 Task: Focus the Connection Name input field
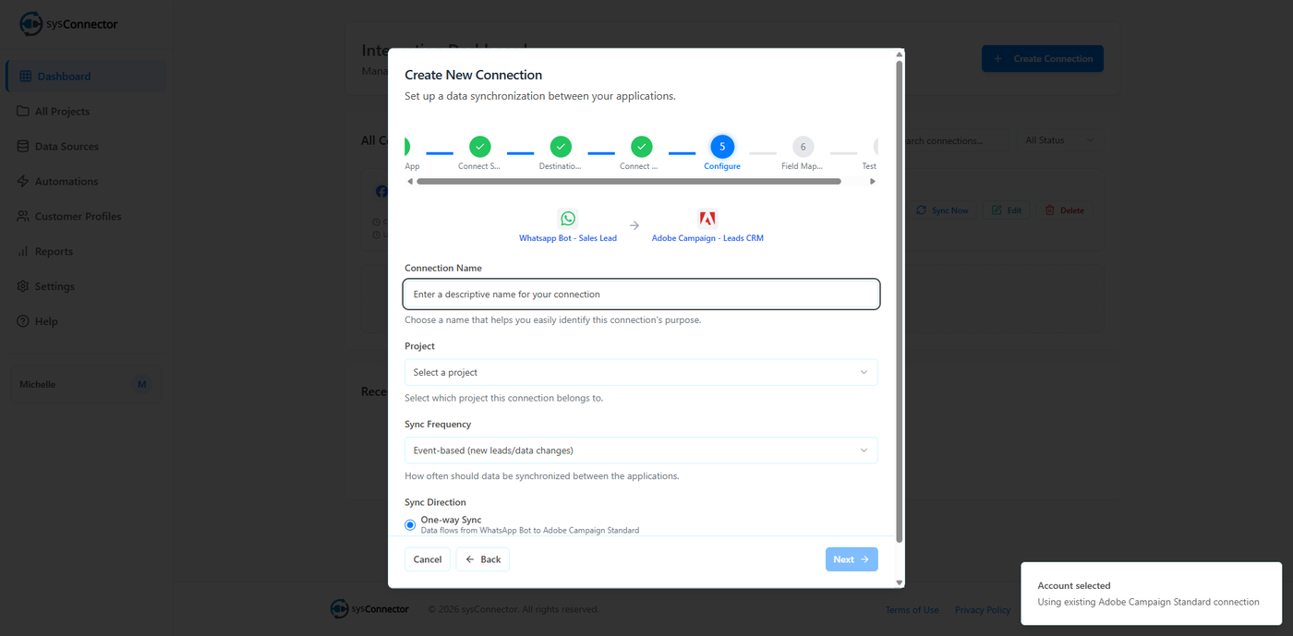pos(641,294)
